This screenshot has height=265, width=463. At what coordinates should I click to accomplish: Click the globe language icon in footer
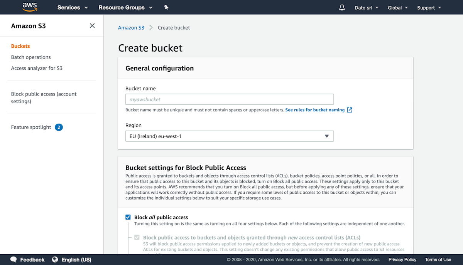(x=55, y=260)
